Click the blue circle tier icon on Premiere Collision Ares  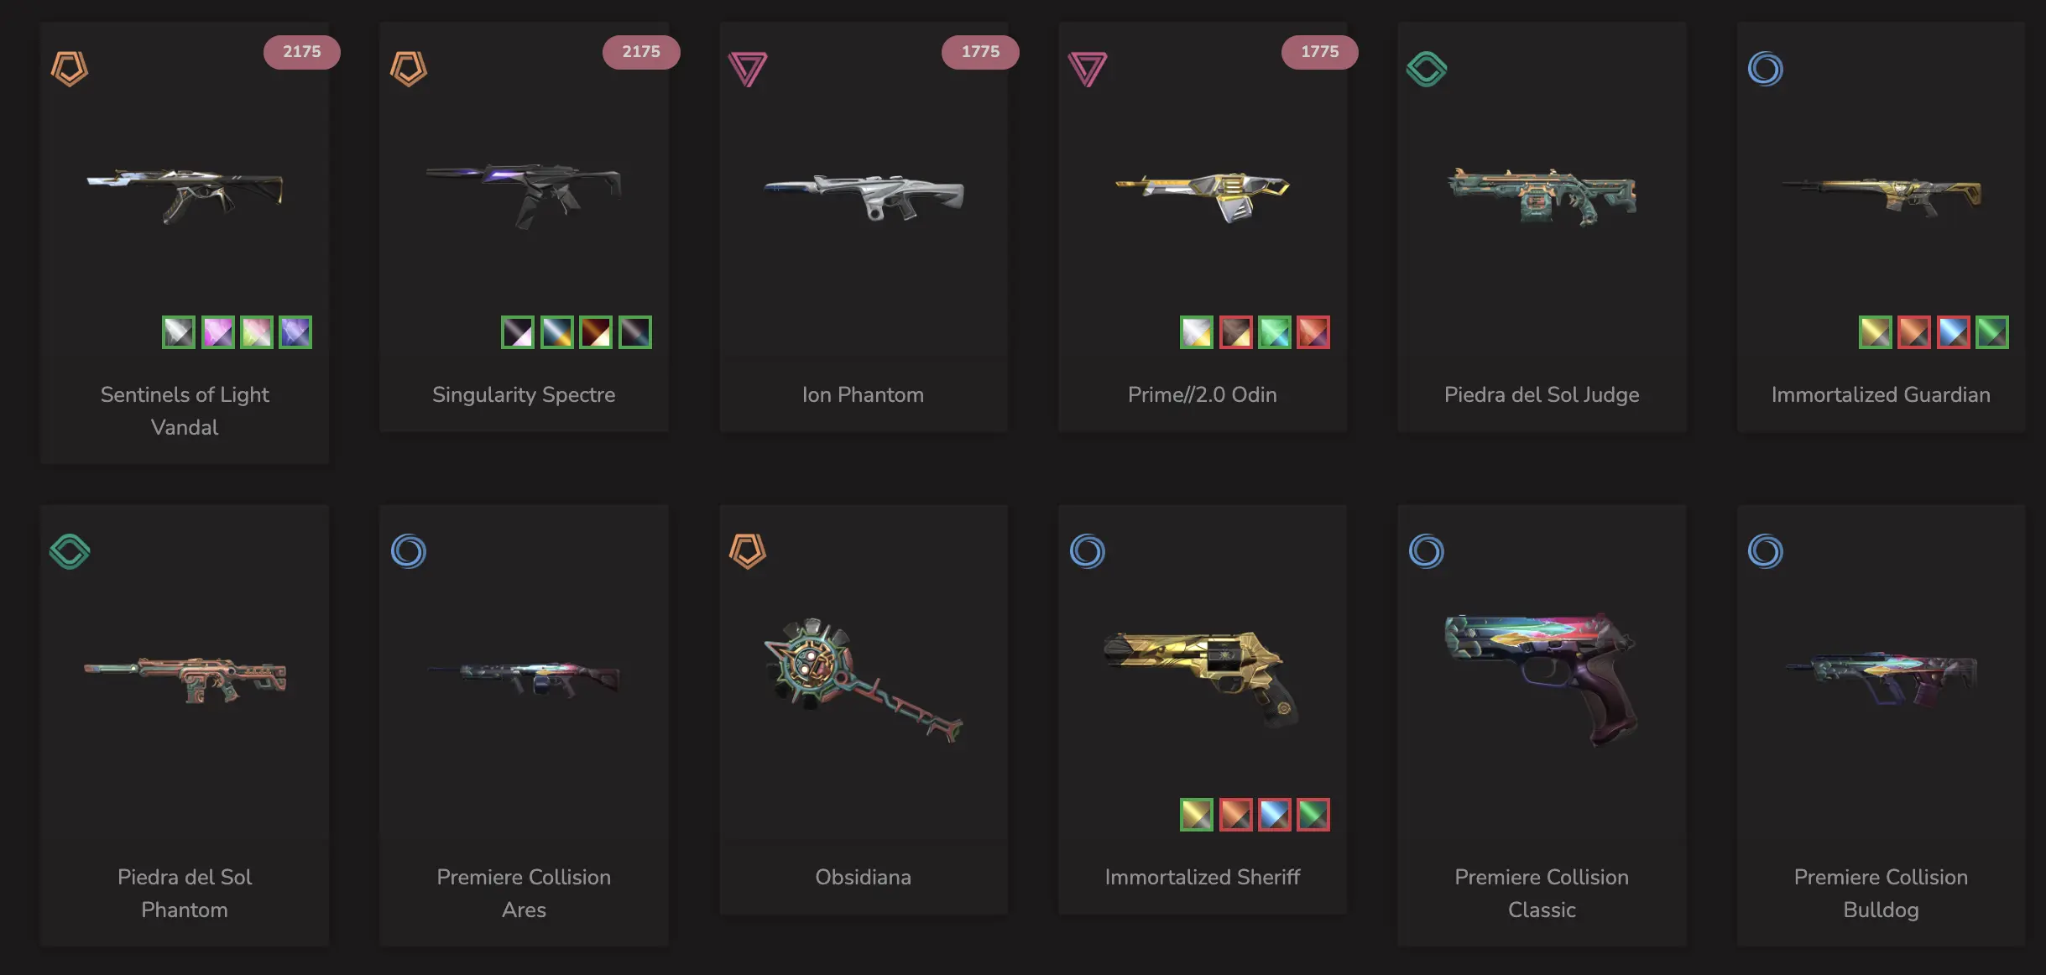[409, 551]
